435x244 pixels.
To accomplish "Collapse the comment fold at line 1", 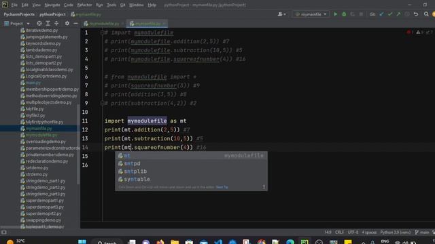I will tap(102, 33).
